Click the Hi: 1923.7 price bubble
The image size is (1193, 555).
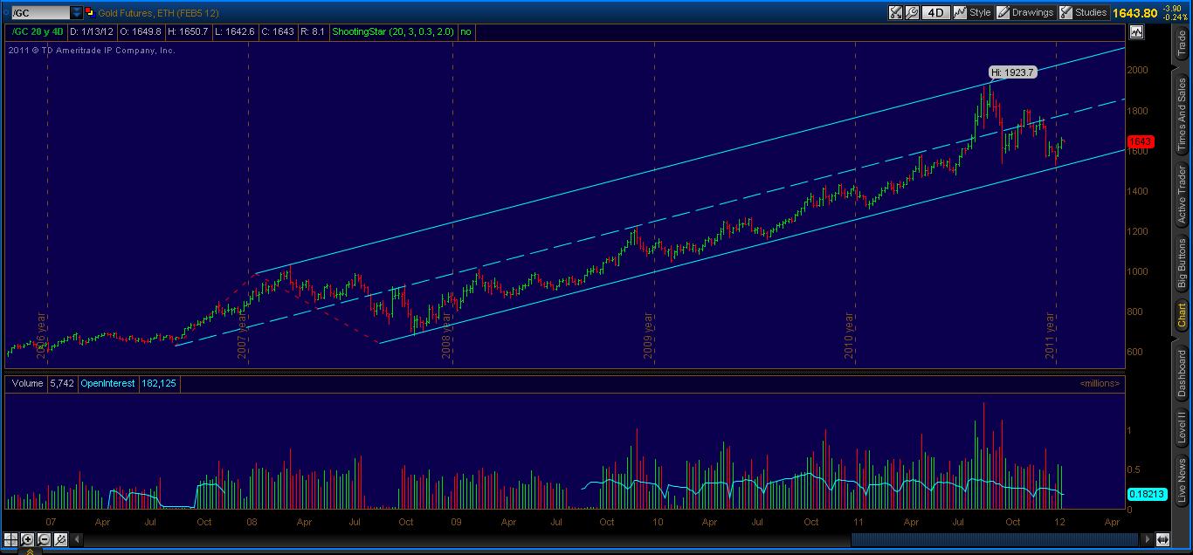pos(1013,72)
